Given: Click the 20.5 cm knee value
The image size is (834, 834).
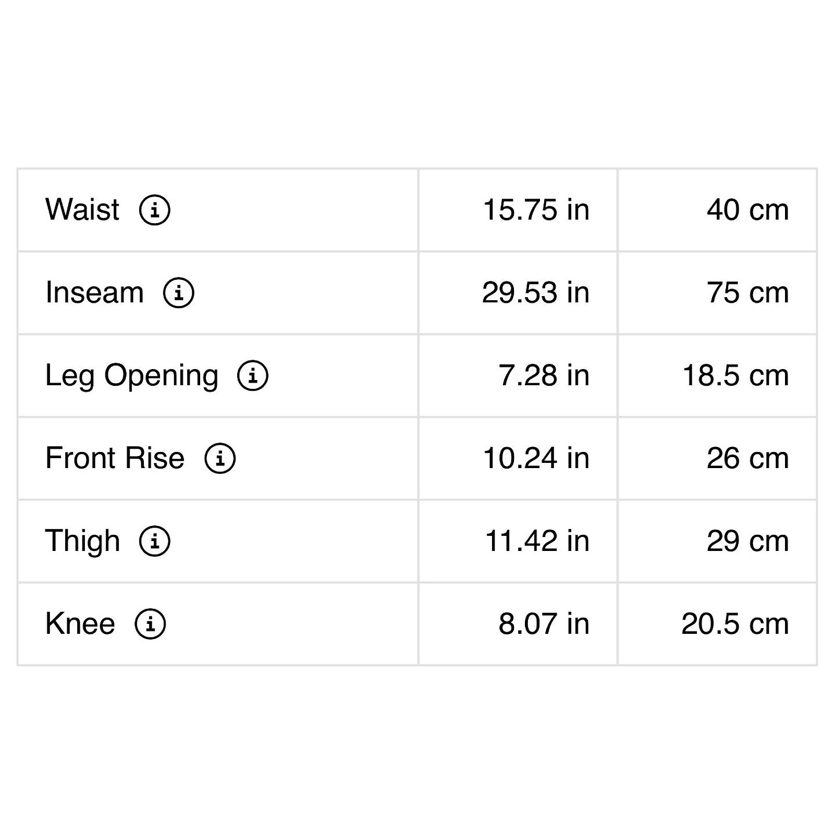Looking at the screenshot, I should coord(735,624).
